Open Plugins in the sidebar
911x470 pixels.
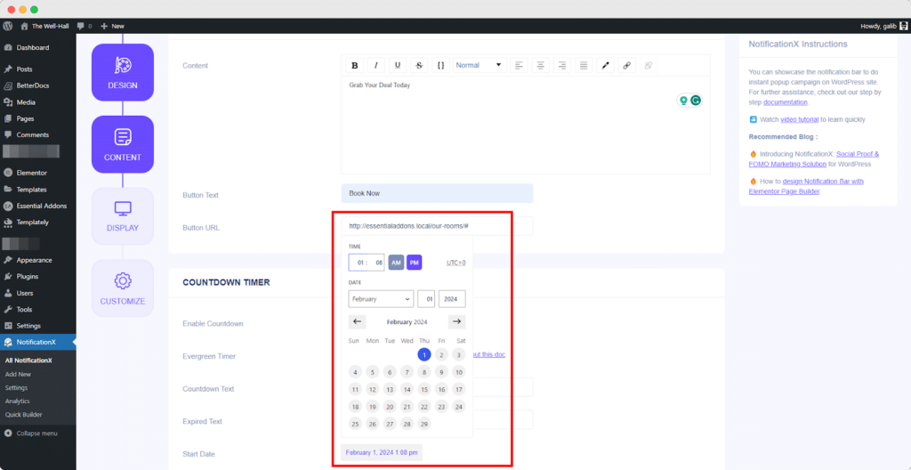point(28,276)
